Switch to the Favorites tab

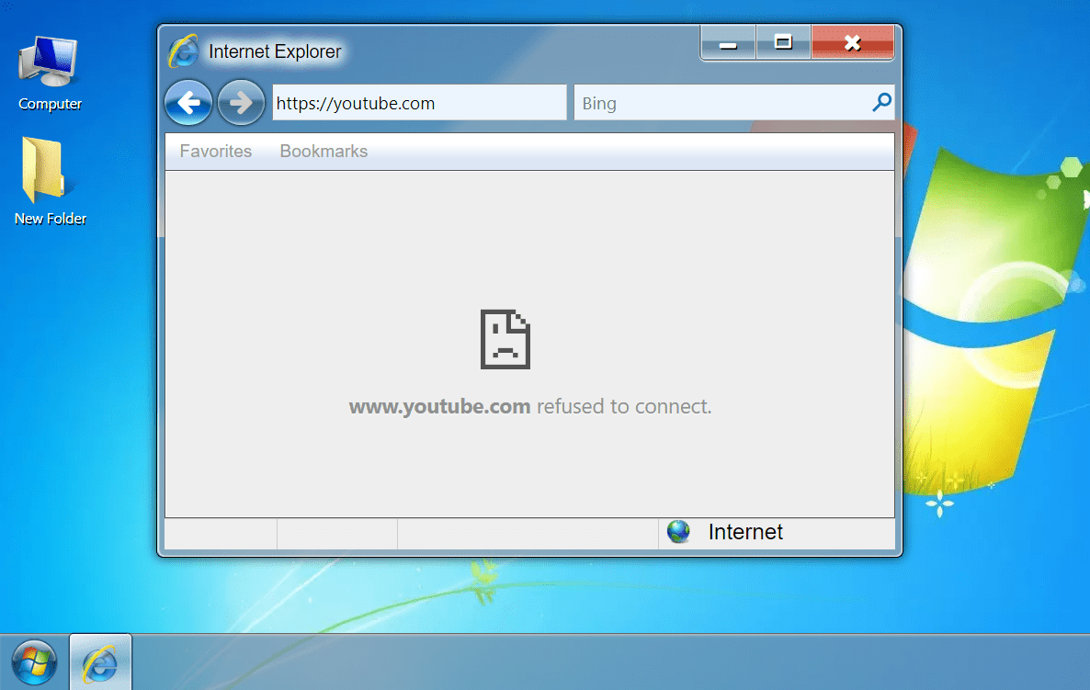point(215,151)
